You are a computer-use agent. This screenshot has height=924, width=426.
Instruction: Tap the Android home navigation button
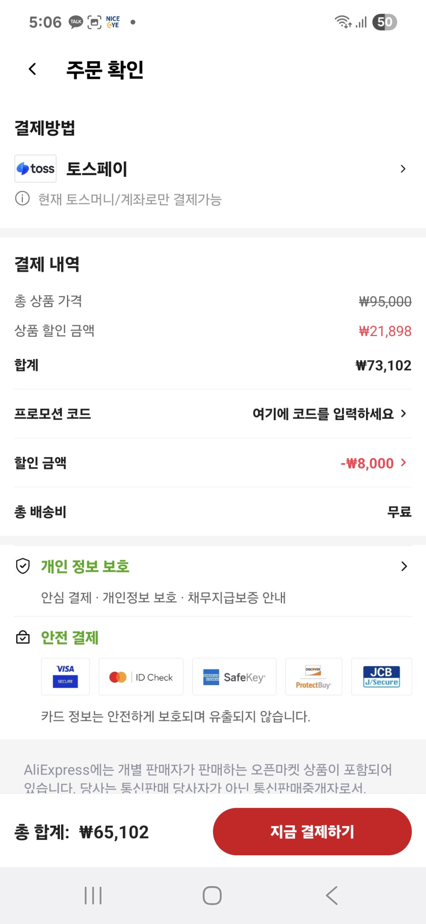click(x=212, y=895)
